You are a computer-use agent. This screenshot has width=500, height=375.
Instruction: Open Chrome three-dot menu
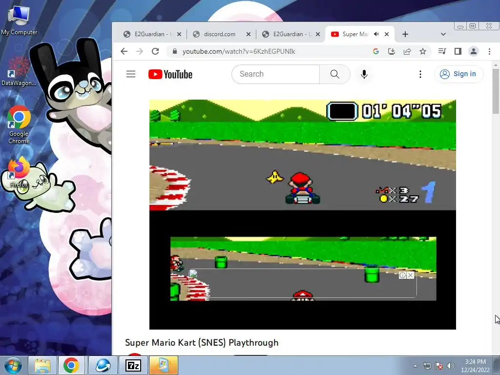(x=489, y=51)
